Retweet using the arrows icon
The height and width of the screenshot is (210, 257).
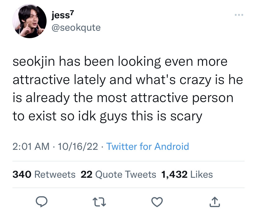coord(99,202)
